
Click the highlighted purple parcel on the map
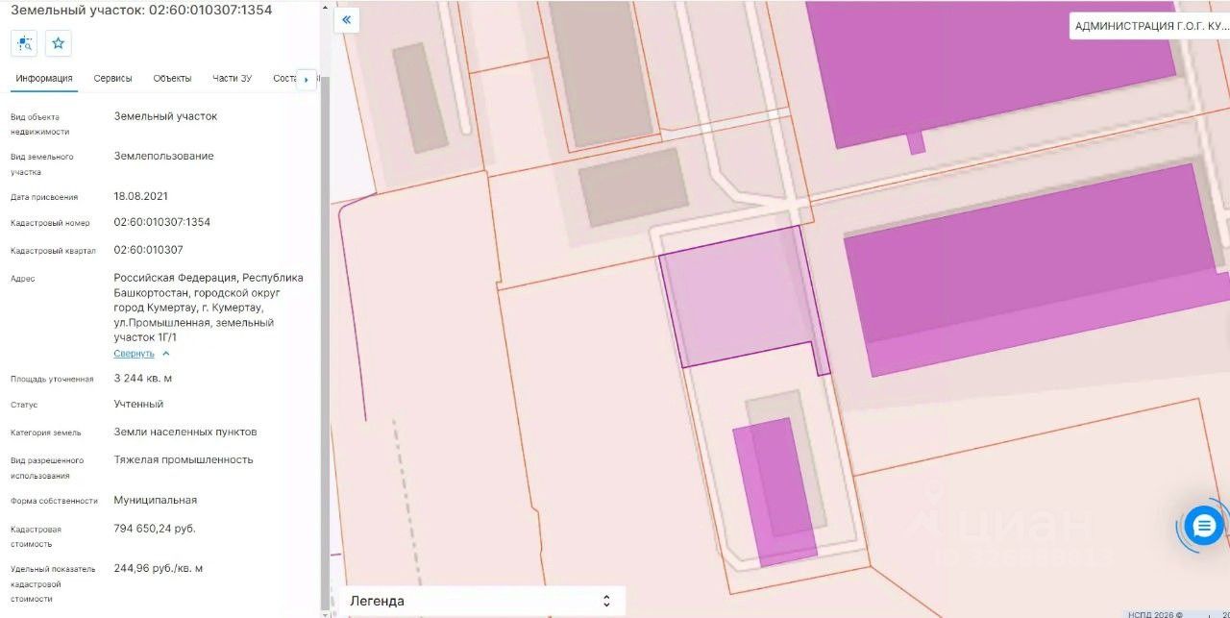point(740,300)
